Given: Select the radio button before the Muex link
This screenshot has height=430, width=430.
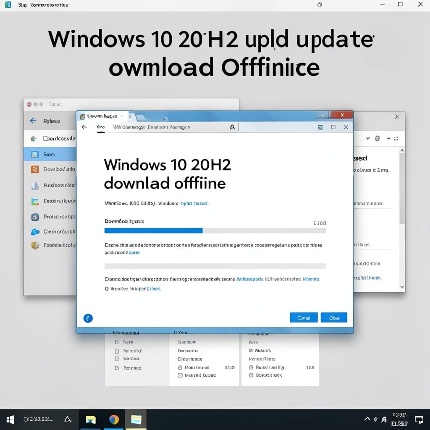Looking at the screenshot, I should (107, 288).
